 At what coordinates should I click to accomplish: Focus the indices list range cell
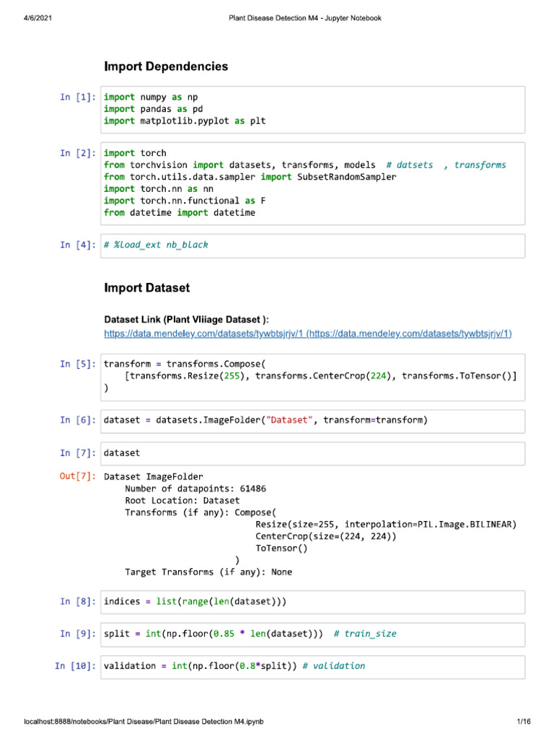314,601
